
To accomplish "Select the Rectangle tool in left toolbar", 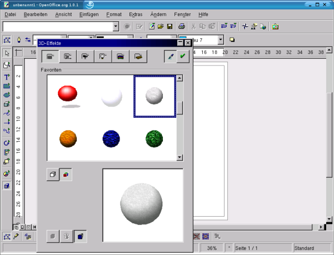I will point(7,86).
